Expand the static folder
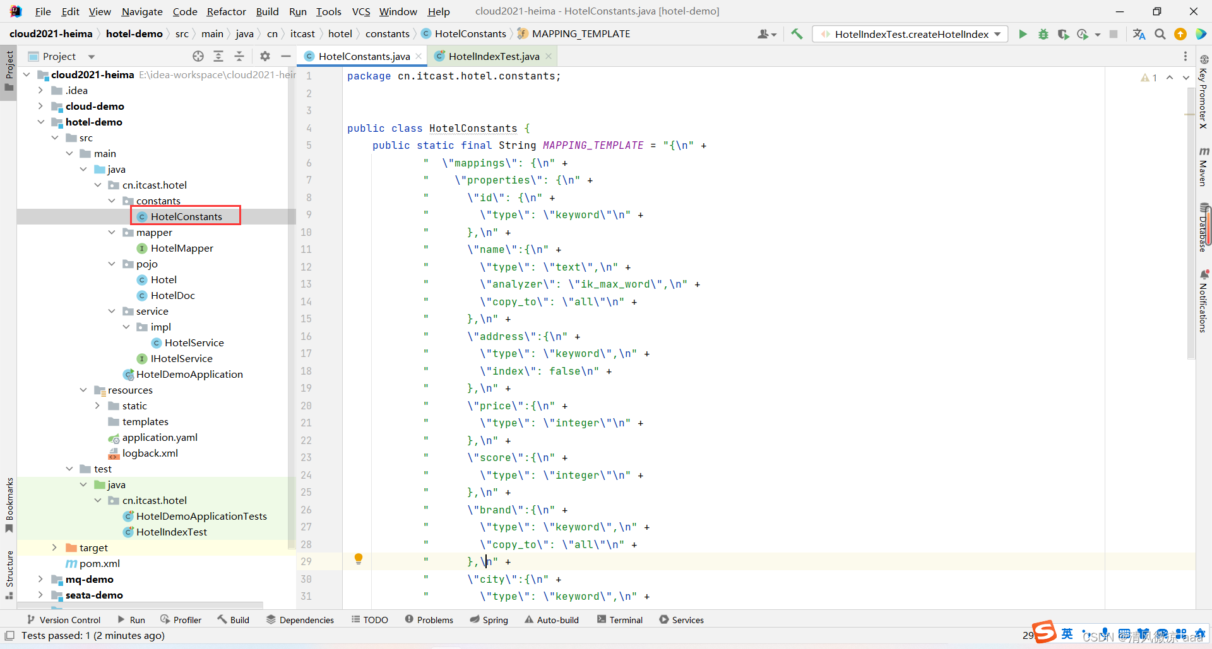The width and height of the screenshot is (1212, 649). coord(97,406)
